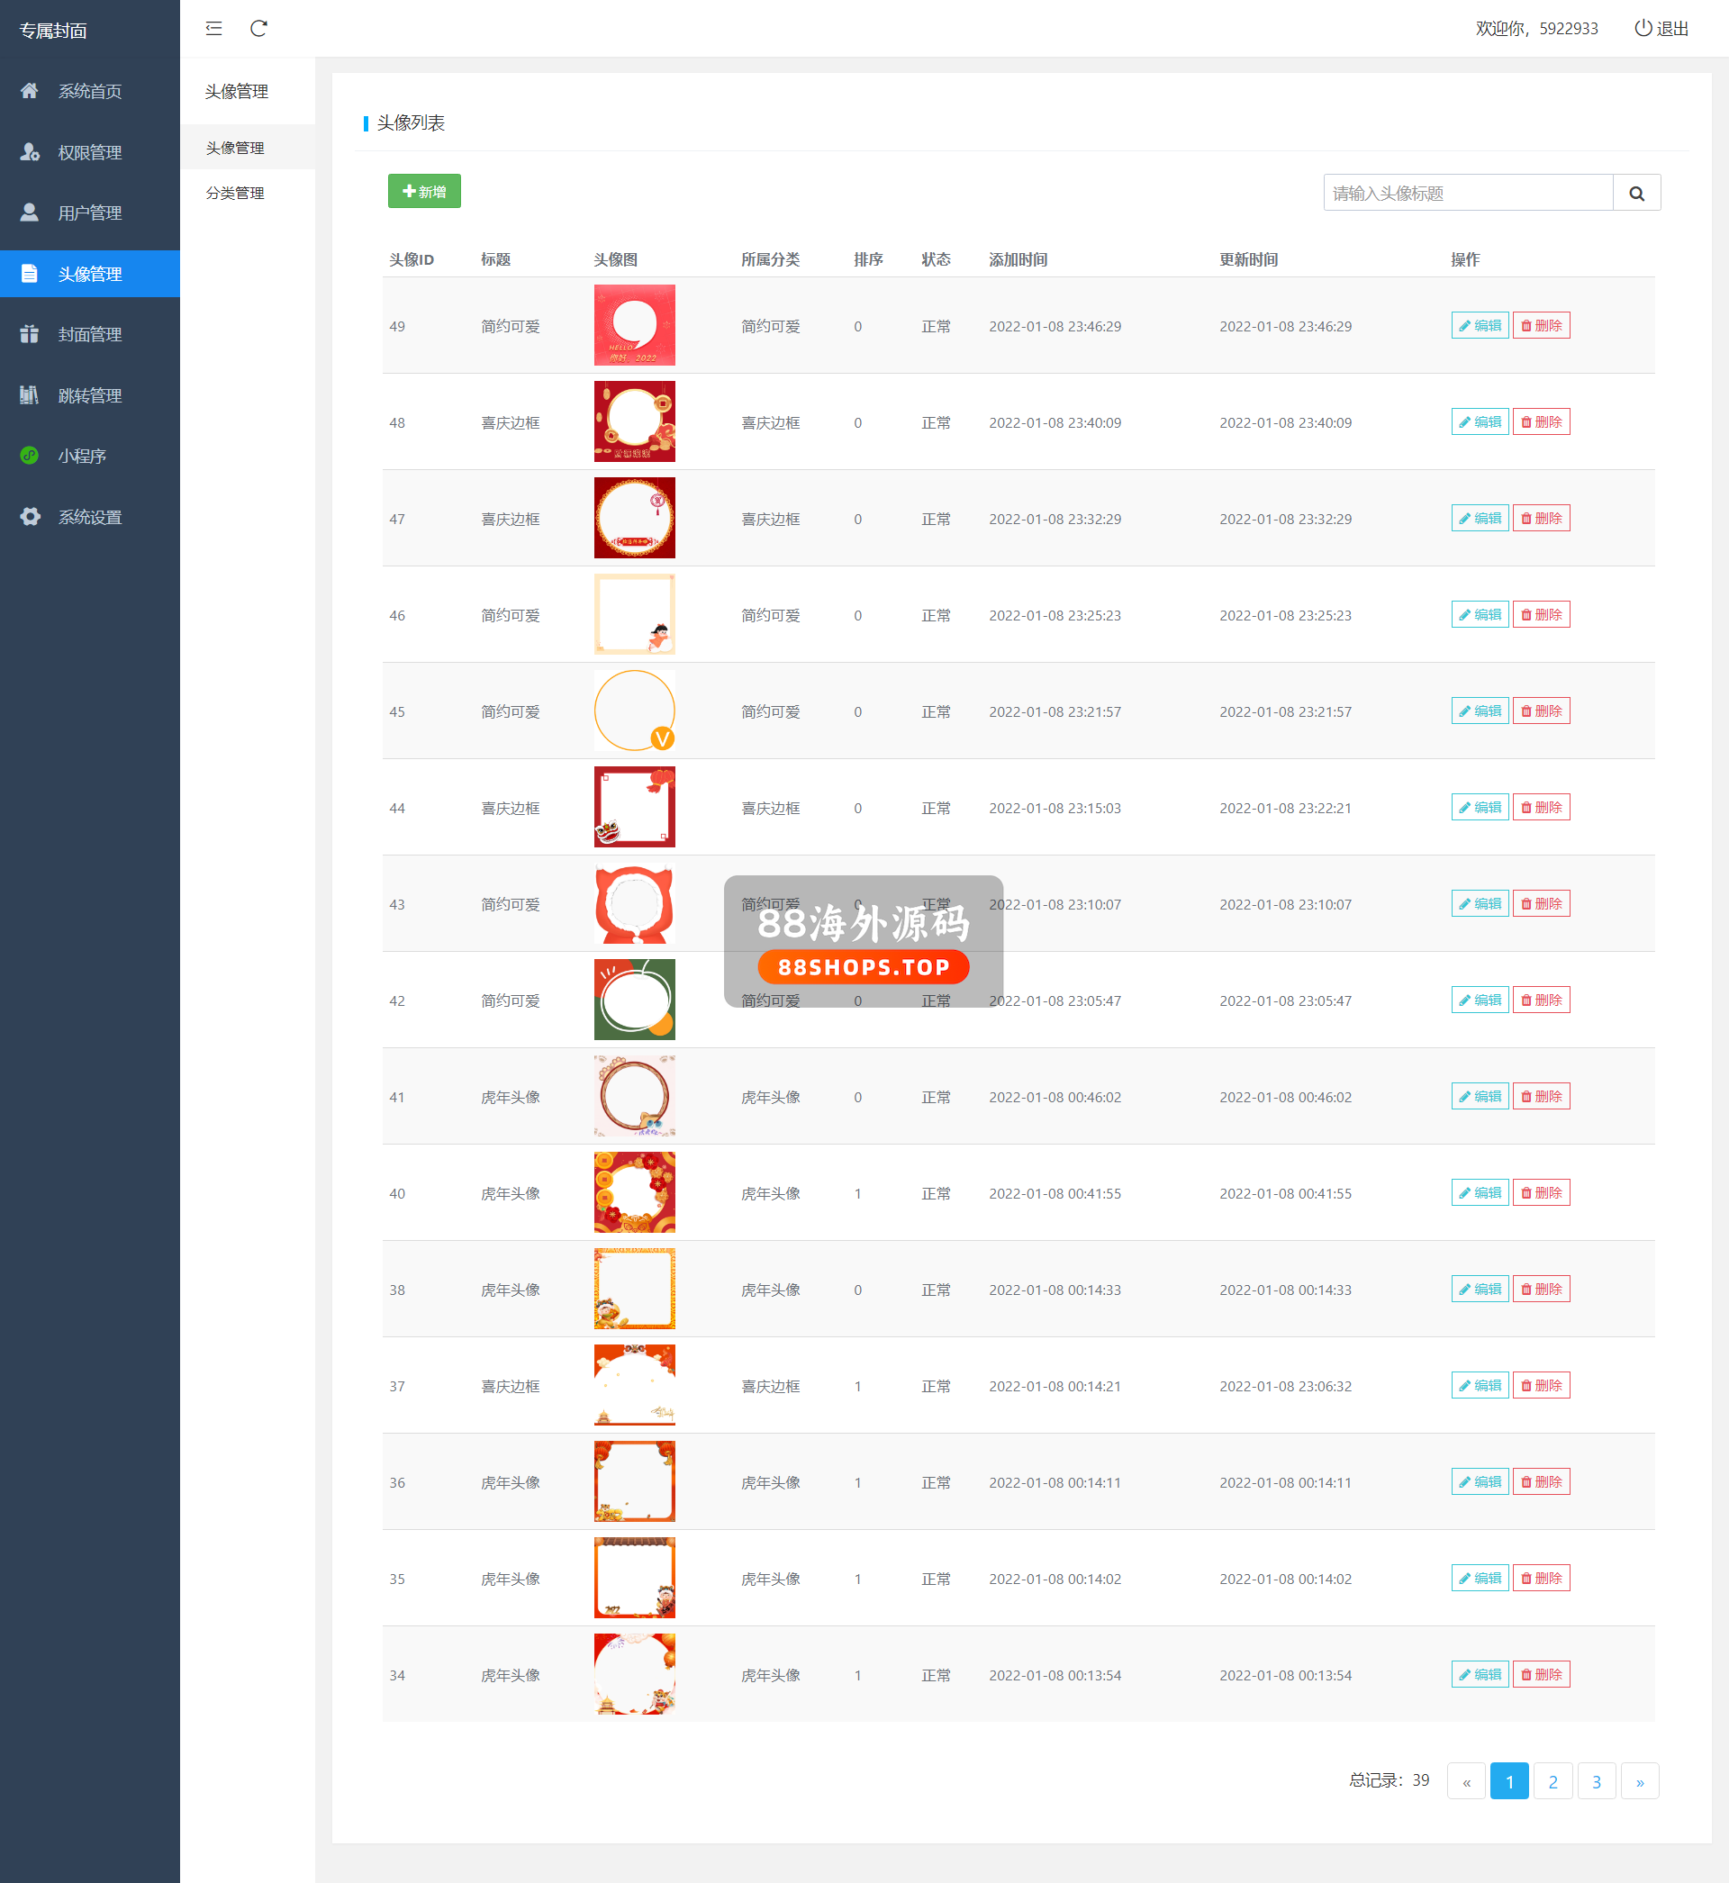Go to pagination page 2

pos(1552,1781)
